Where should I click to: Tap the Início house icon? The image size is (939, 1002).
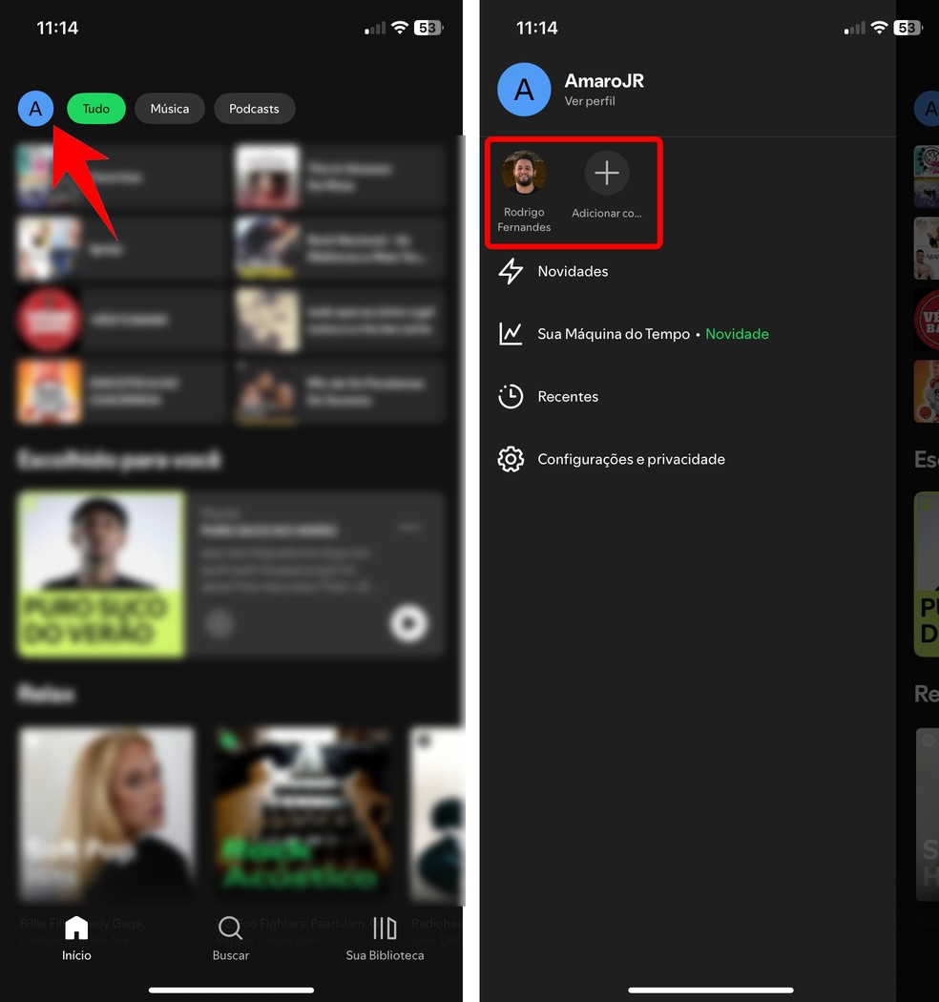point(76,928)
